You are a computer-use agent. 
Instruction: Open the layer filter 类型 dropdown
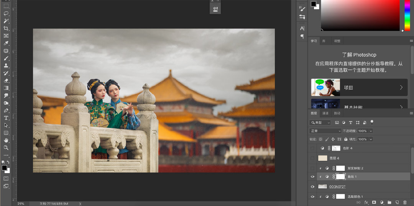click(320, 123)
